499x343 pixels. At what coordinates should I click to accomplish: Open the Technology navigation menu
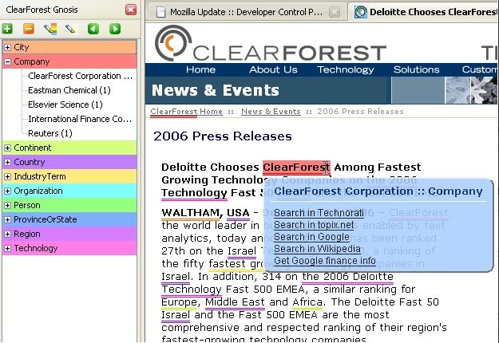click(x=345, y=69)
